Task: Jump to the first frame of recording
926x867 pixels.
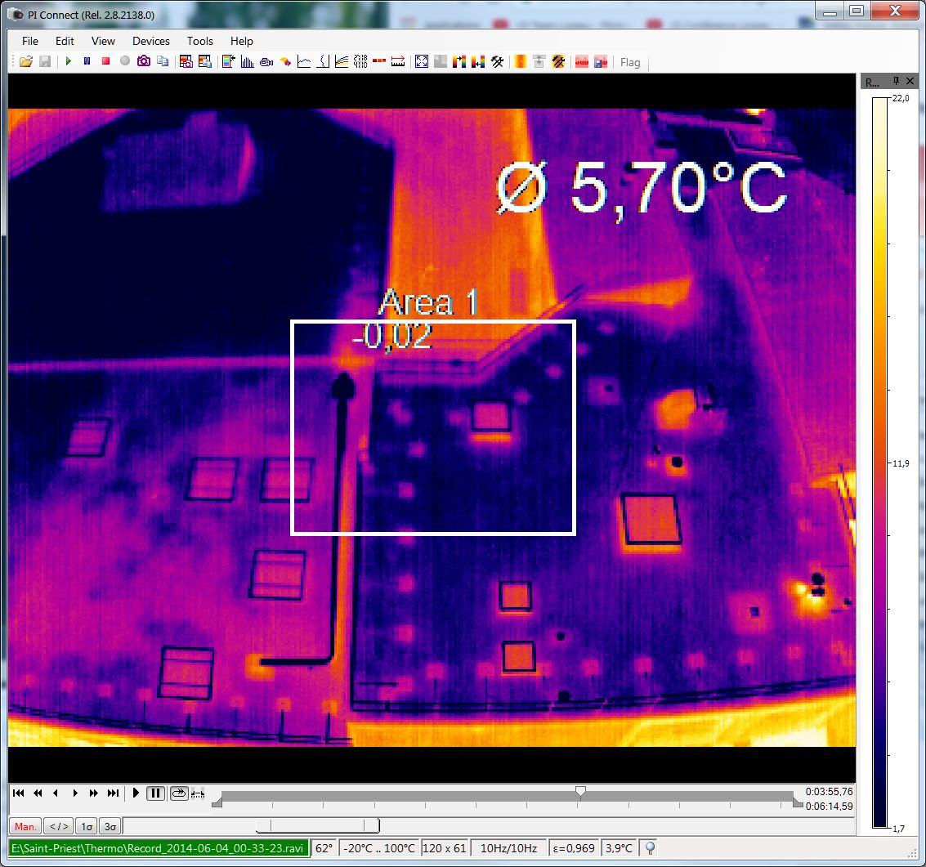Action: 18,793
